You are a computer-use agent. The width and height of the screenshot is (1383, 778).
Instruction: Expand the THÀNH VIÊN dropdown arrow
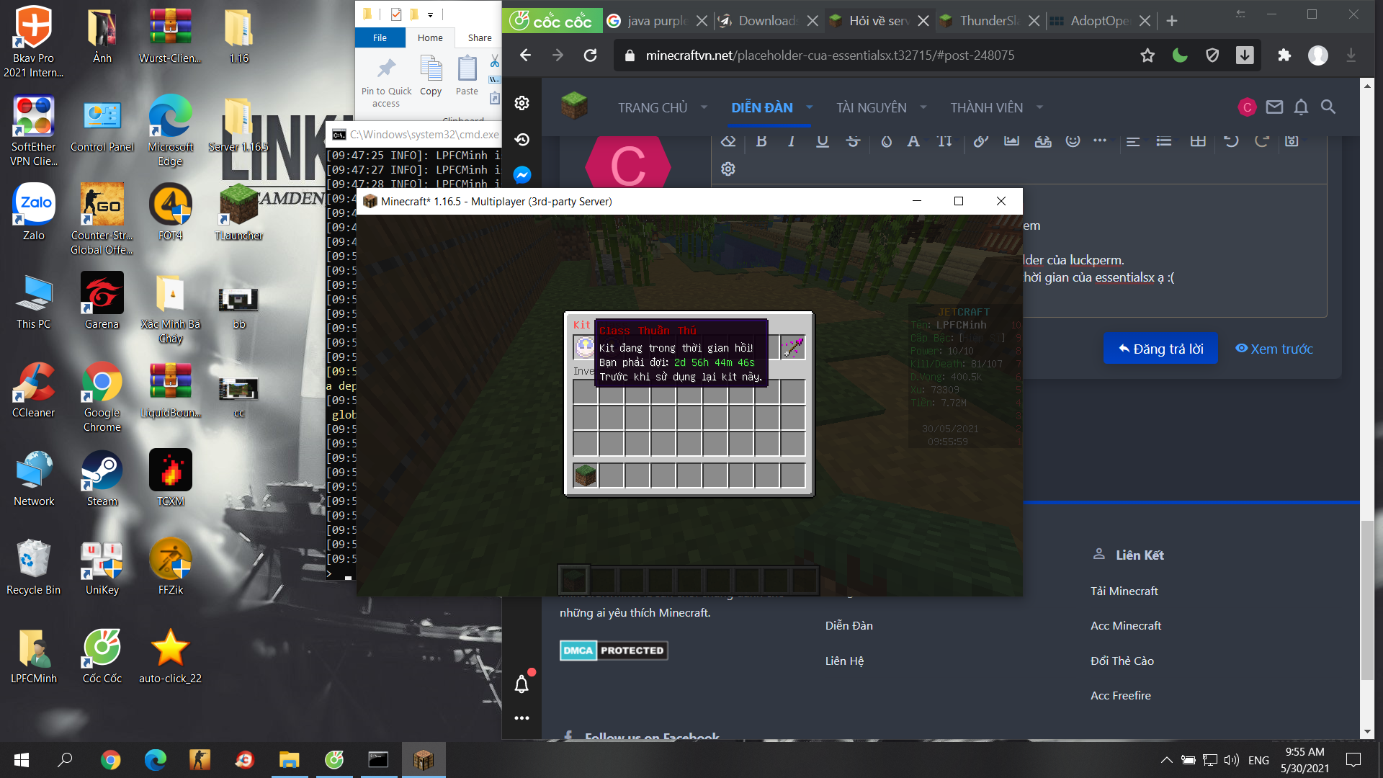[x=1039, y=107]
